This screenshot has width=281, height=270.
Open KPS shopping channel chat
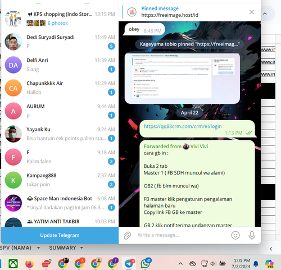(x=60, y=19)
